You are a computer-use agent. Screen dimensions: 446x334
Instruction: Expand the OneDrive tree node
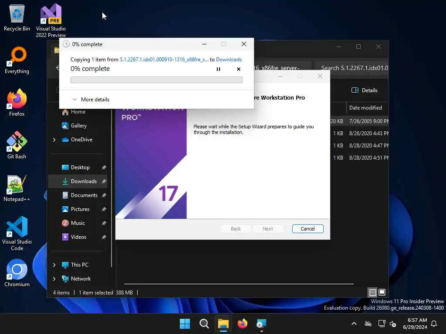click(54, 140)
